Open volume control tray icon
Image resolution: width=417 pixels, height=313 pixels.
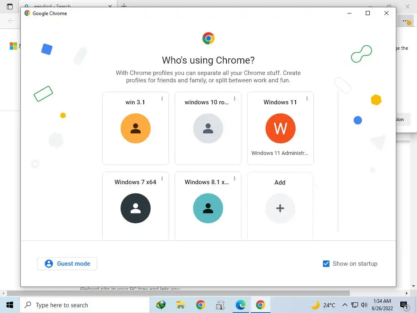pos(364,305)
